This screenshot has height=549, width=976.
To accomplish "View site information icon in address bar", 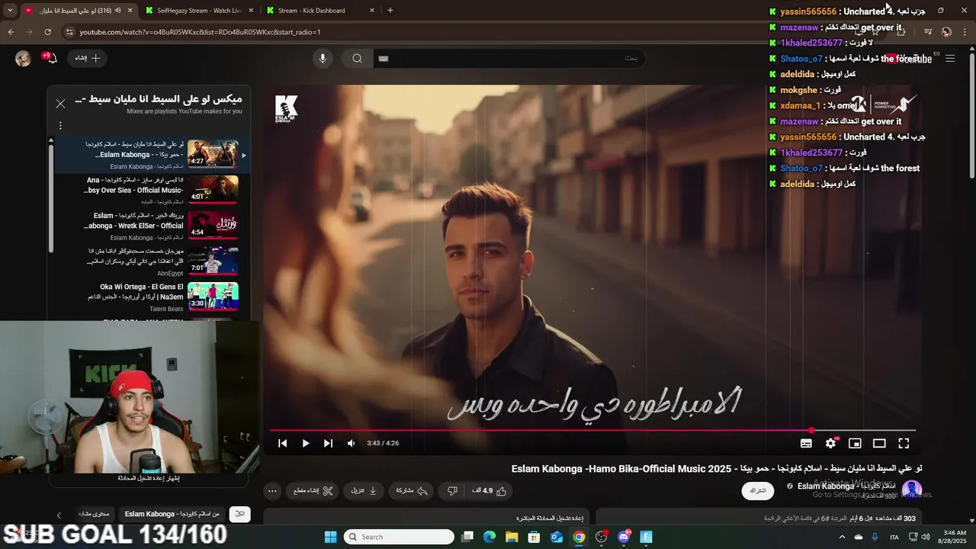I will click(69, 32).
